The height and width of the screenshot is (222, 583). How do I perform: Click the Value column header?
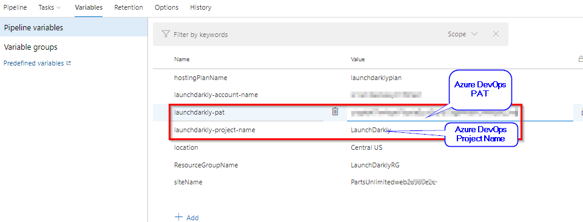pyautogui.click(x=358, y=59)
